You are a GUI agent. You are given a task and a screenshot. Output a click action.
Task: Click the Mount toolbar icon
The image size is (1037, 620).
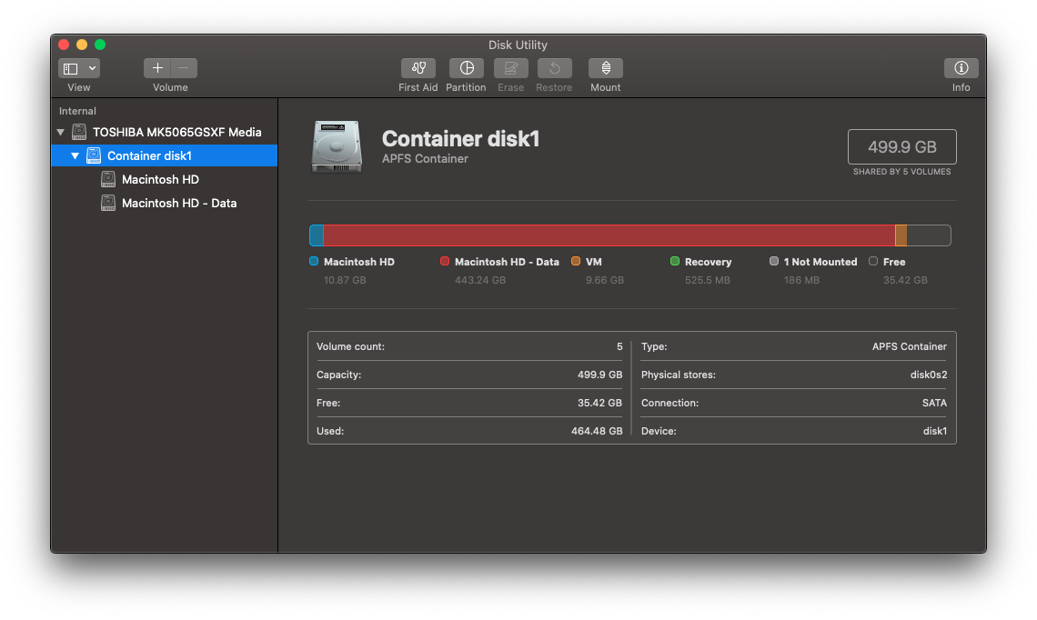606,68
